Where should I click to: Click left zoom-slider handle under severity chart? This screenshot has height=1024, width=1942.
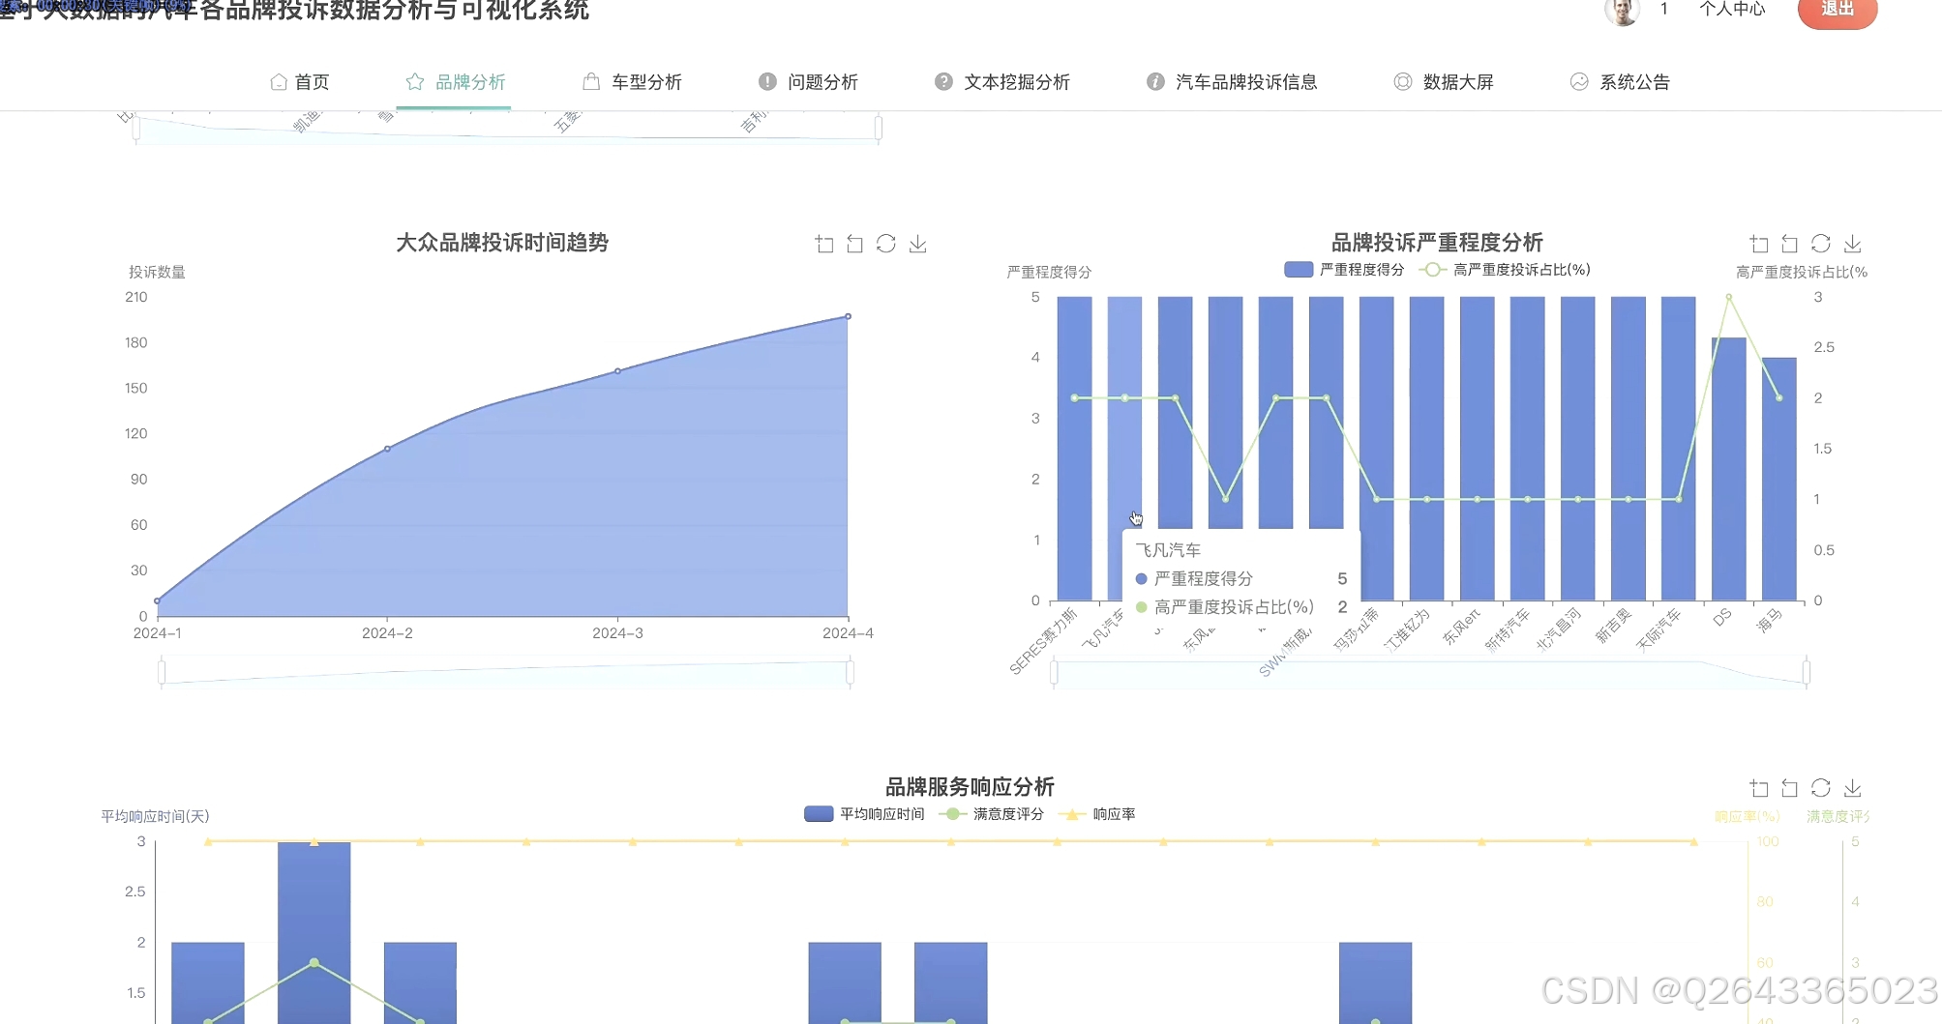(1054, 671)
